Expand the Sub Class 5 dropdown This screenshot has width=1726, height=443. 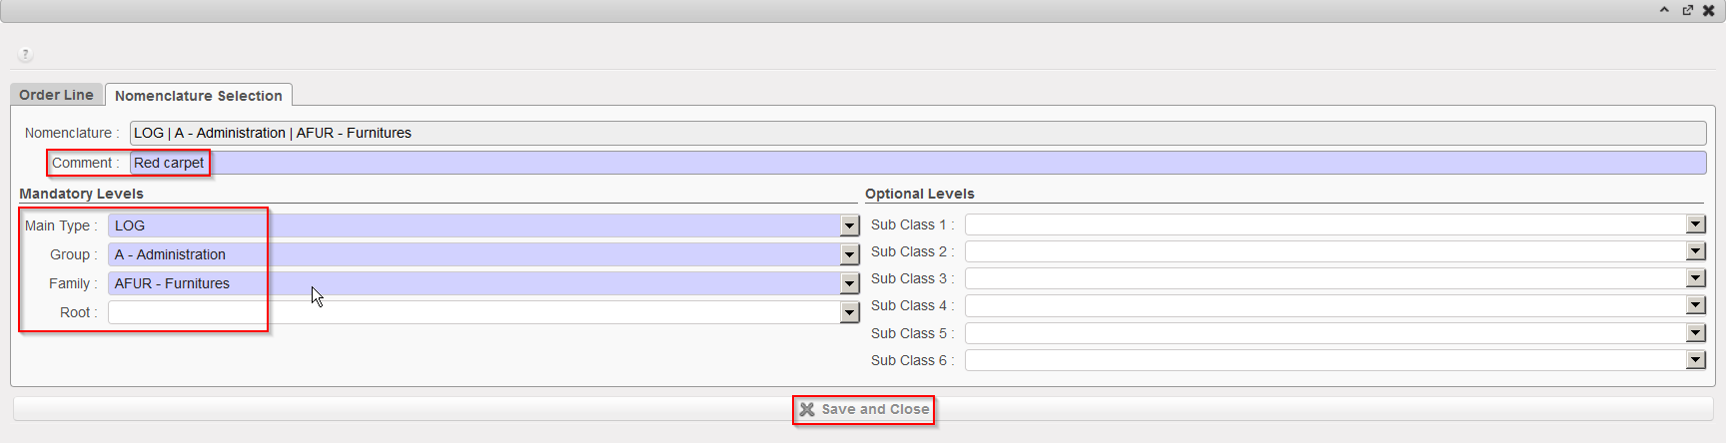1696,333
